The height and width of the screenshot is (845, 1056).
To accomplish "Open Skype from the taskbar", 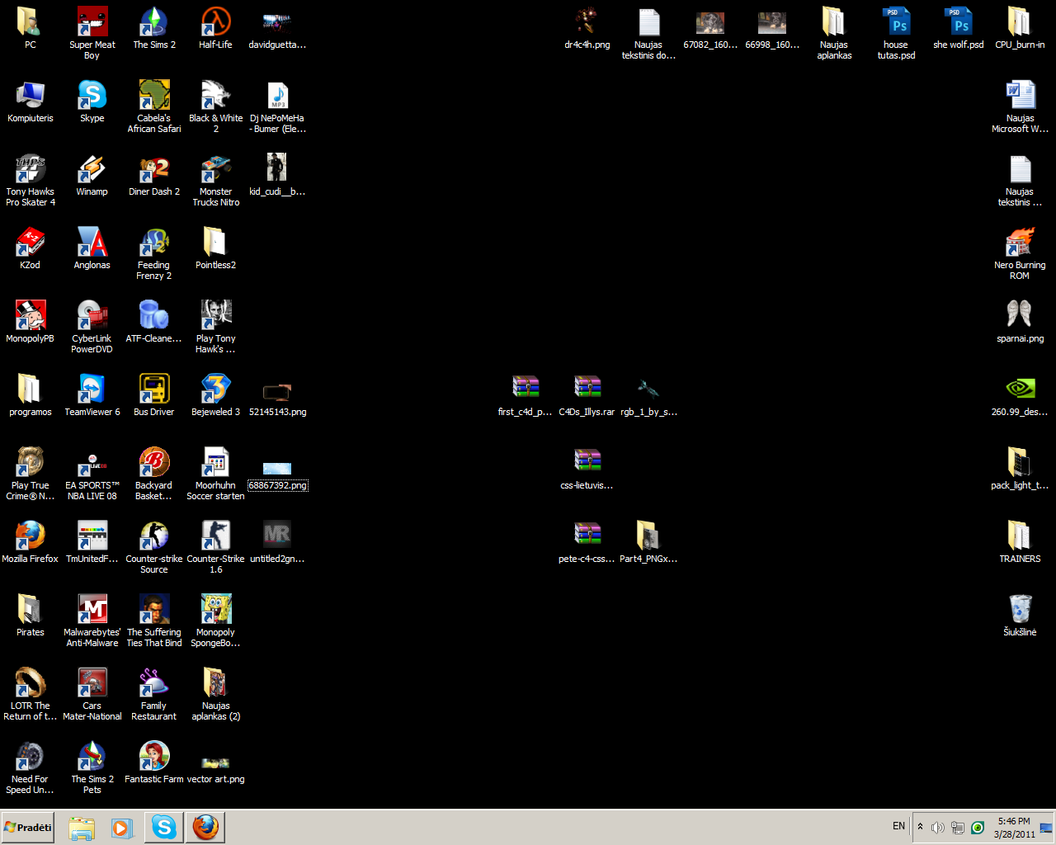I will [164, 828].
